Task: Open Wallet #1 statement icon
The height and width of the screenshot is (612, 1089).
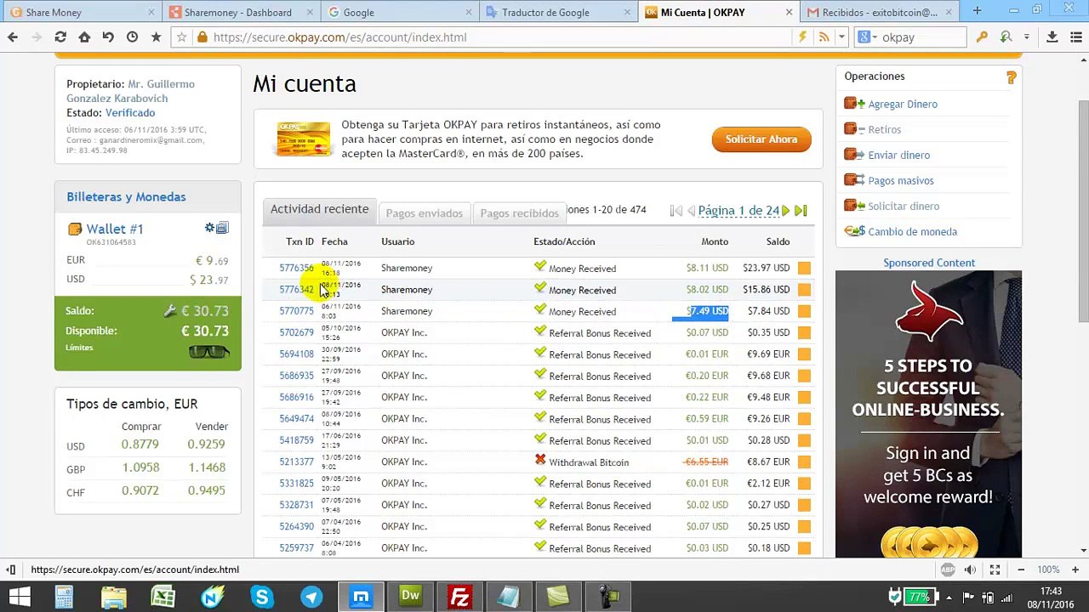Action: pyautogui.click(x=222, y=228)
